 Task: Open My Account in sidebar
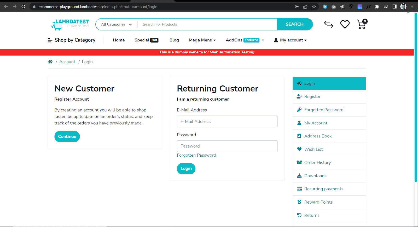(329, 123)
